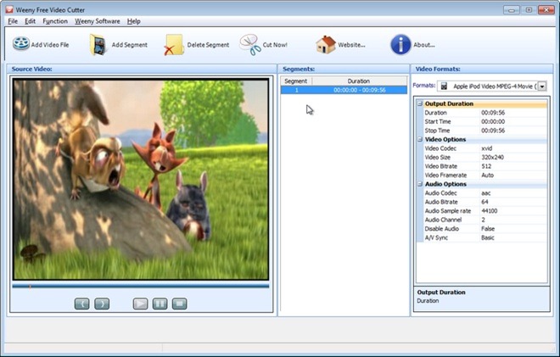Collapse the Video Options group

420,139
